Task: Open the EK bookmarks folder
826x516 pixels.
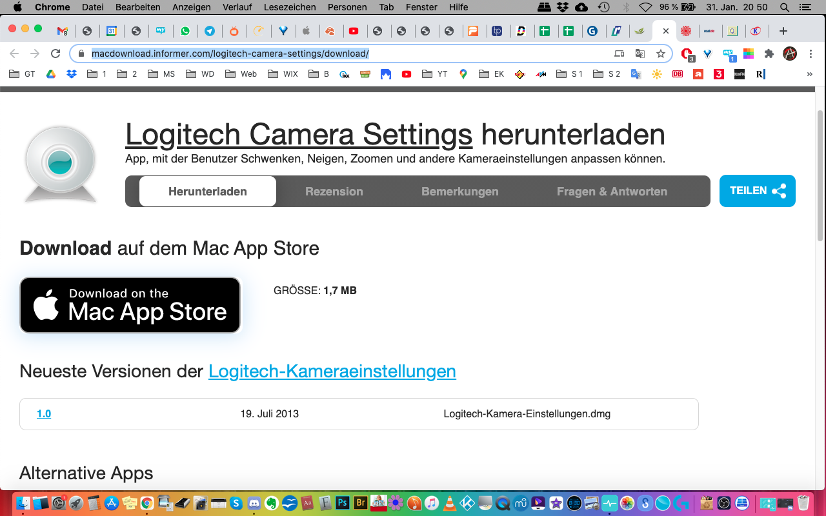Action: (x=491, y=74)
